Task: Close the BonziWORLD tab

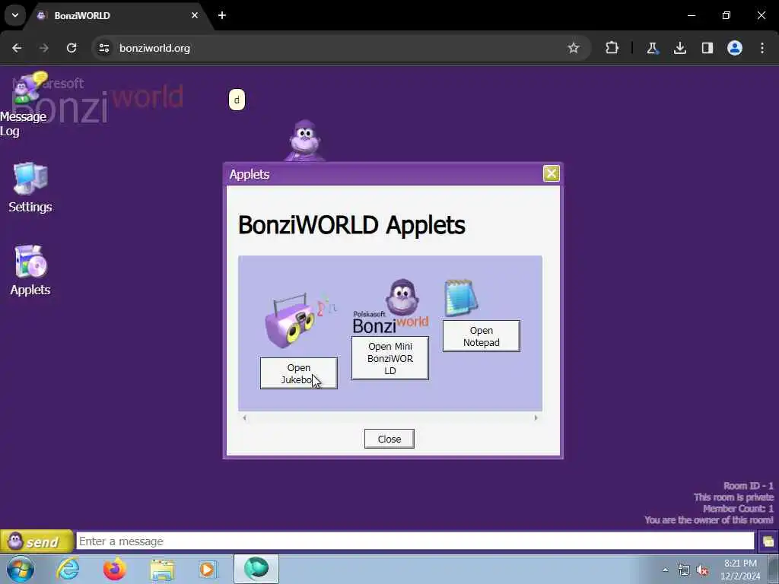Action: pos(195,15)
